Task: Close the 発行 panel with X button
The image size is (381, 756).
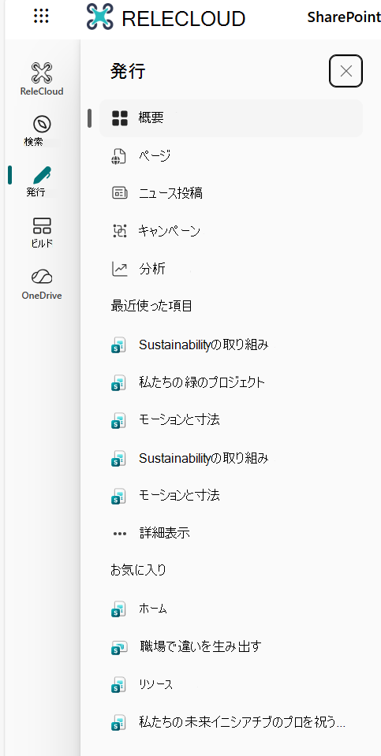Action: point(346,71)
